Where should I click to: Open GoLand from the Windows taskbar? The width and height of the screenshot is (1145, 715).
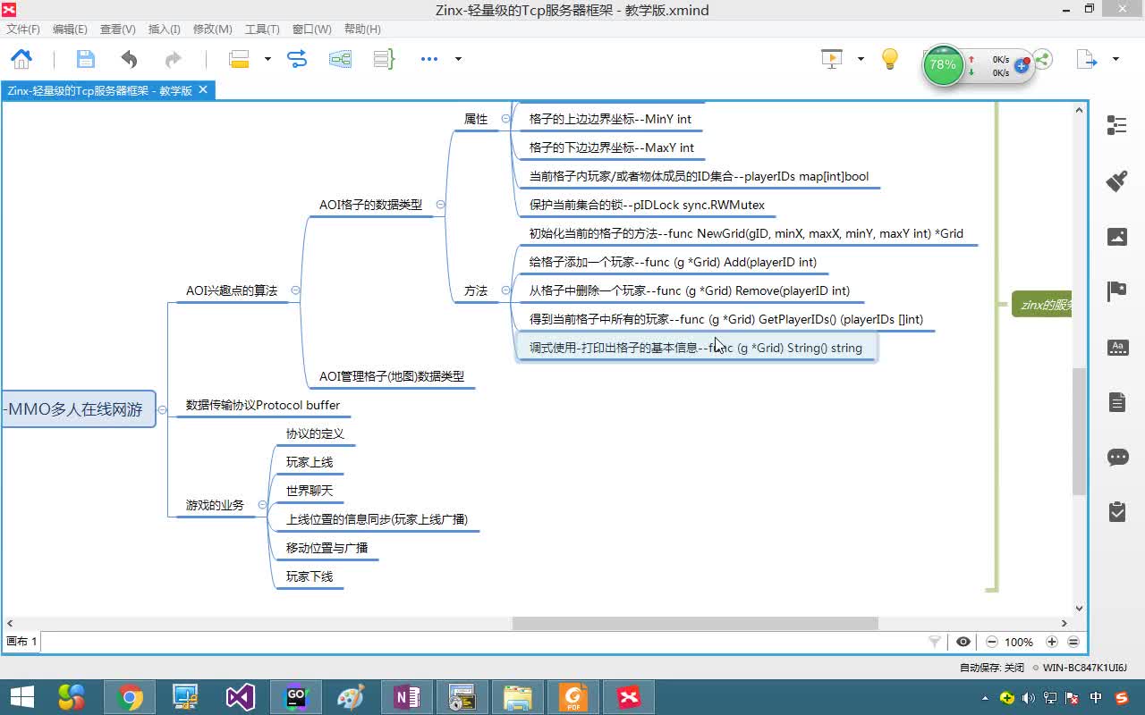coord(296,697)
